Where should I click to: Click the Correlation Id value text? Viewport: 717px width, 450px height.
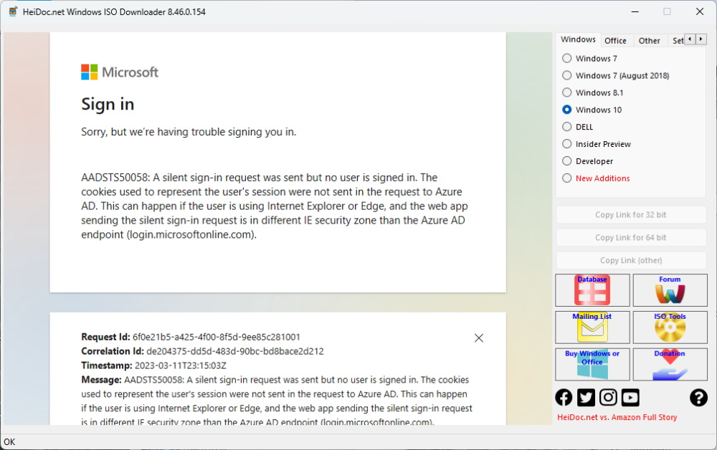pos(235,351)
